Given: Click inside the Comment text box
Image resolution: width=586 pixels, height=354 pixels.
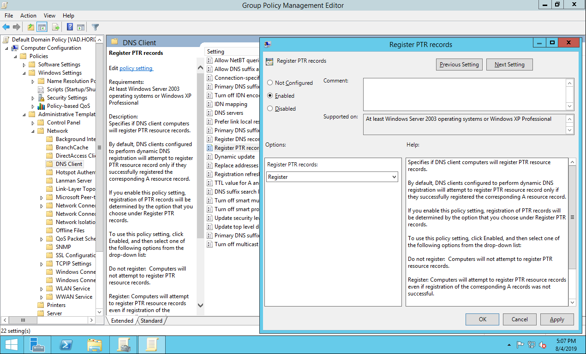Looking at the screenshot, I should coord(464,94).
